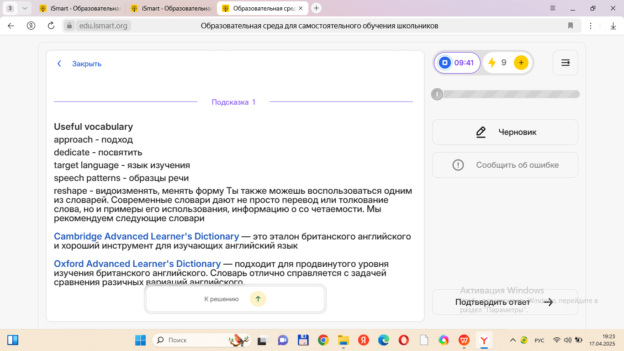Show hidden system tray icons

tap(513, 340)
